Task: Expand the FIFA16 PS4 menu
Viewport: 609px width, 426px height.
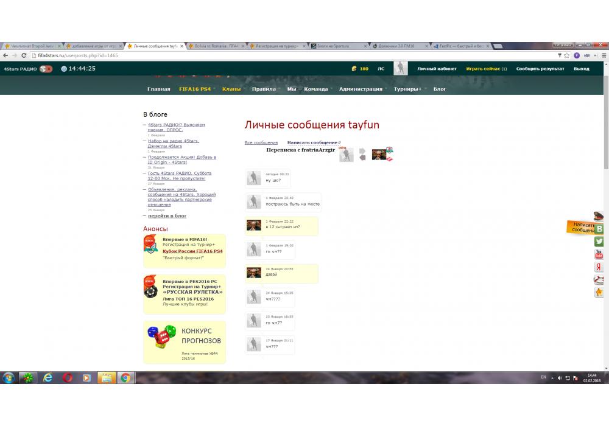Action: point(195,89)
